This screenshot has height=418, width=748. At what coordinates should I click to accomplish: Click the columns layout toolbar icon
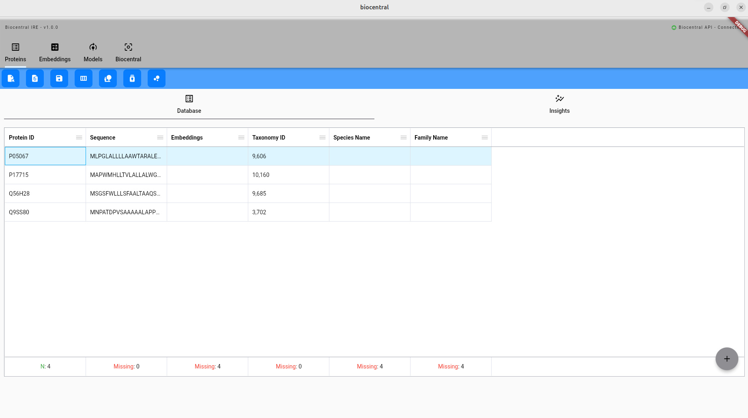coord(84,78)
